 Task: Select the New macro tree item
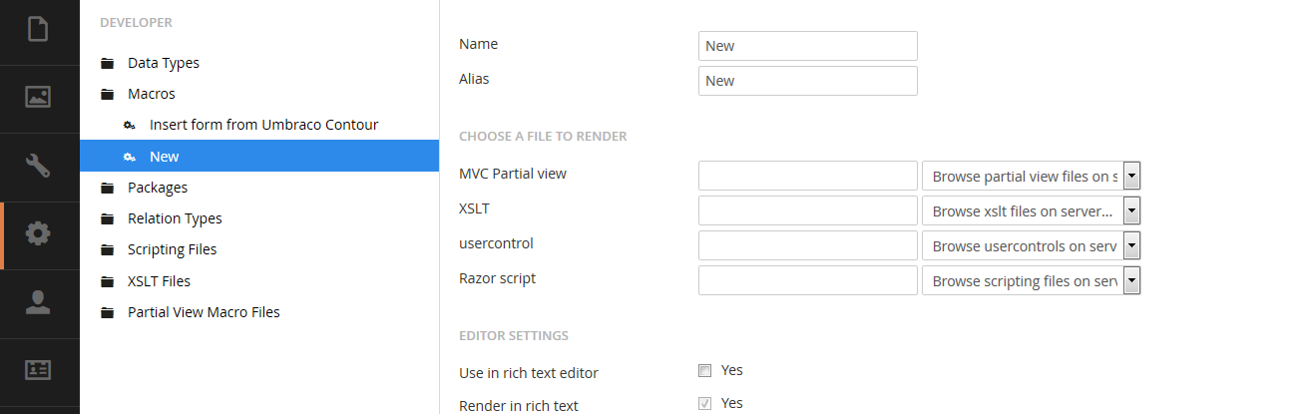[259, 157]
